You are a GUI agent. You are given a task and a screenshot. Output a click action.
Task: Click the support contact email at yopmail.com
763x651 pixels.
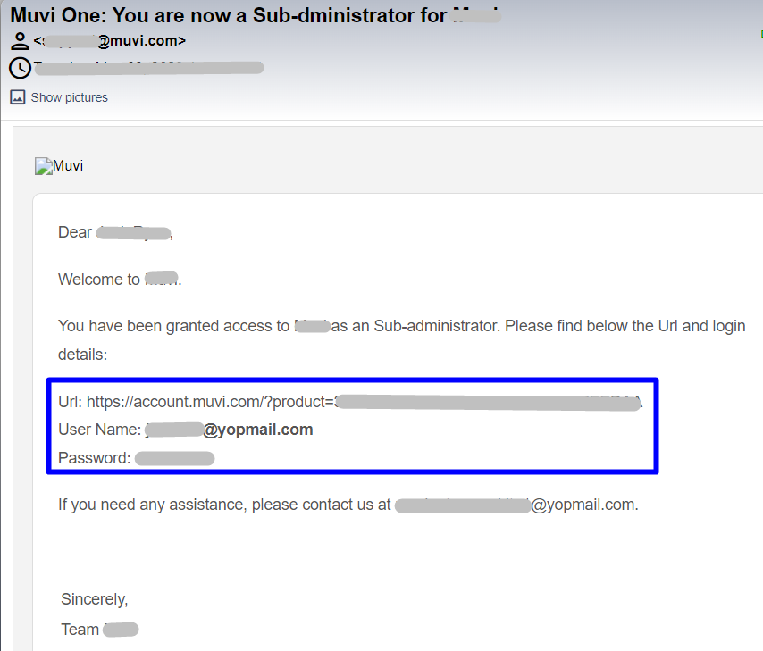[516, 505]
